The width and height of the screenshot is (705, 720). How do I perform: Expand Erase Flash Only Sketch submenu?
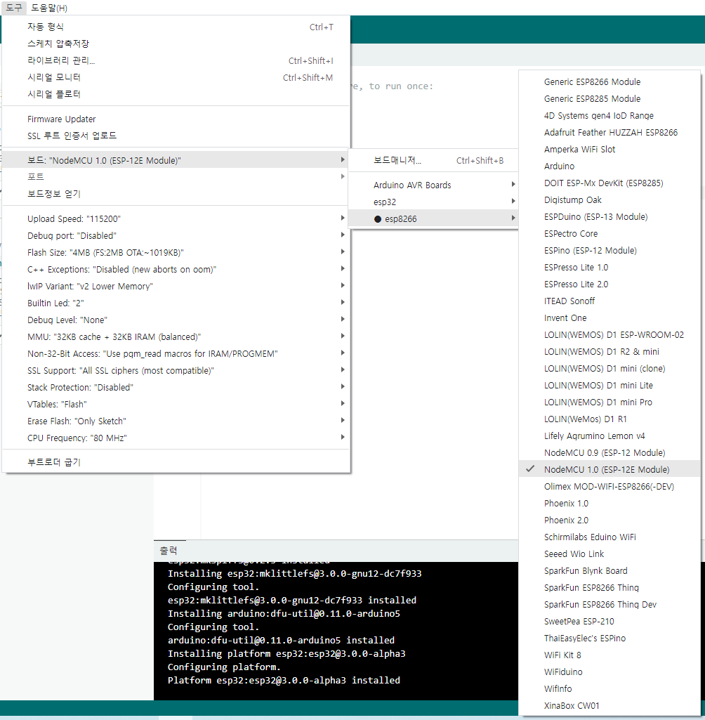176,421
